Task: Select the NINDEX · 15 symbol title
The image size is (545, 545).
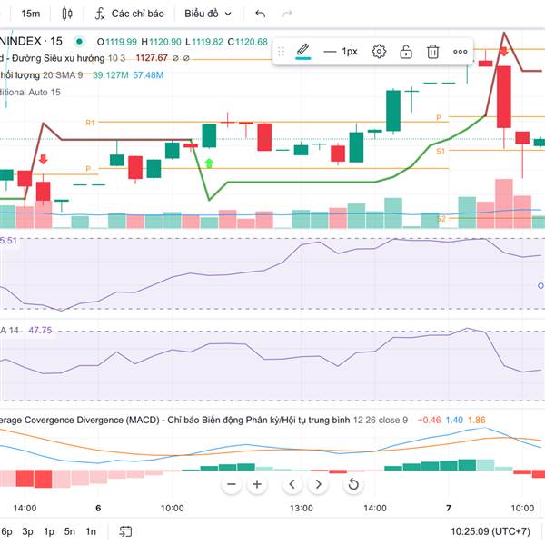Action: [x=31, y=42]
